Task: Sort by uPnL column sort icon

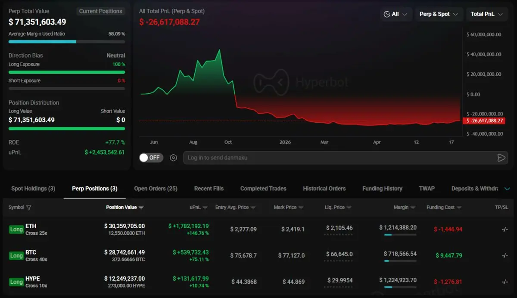Action: coord(205,208)
